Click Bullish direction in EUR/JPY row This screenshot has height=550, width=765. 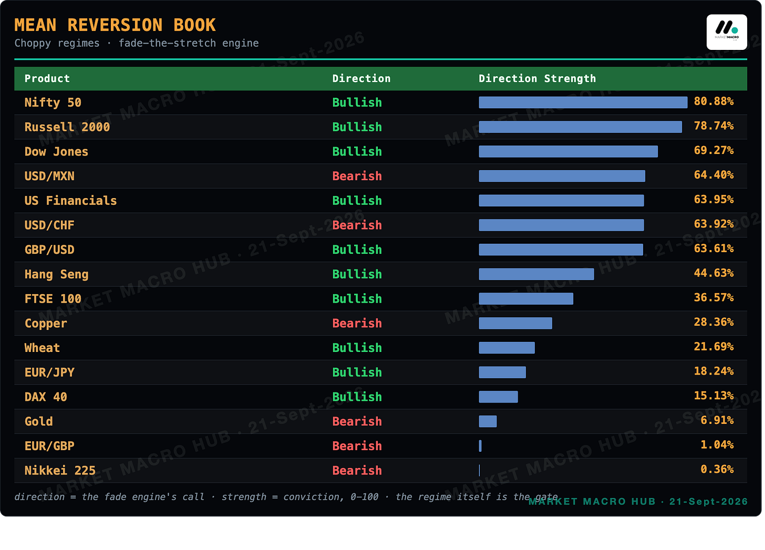pyautogui.click(x=357, y=372)
